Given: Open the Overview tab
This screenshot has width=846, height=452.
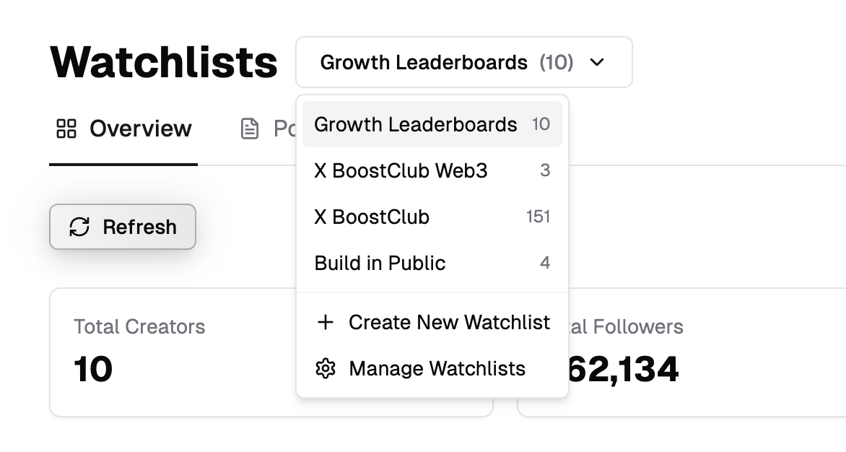Looking at the screenshot, I should pyautogui.click(x=123, y=129).
